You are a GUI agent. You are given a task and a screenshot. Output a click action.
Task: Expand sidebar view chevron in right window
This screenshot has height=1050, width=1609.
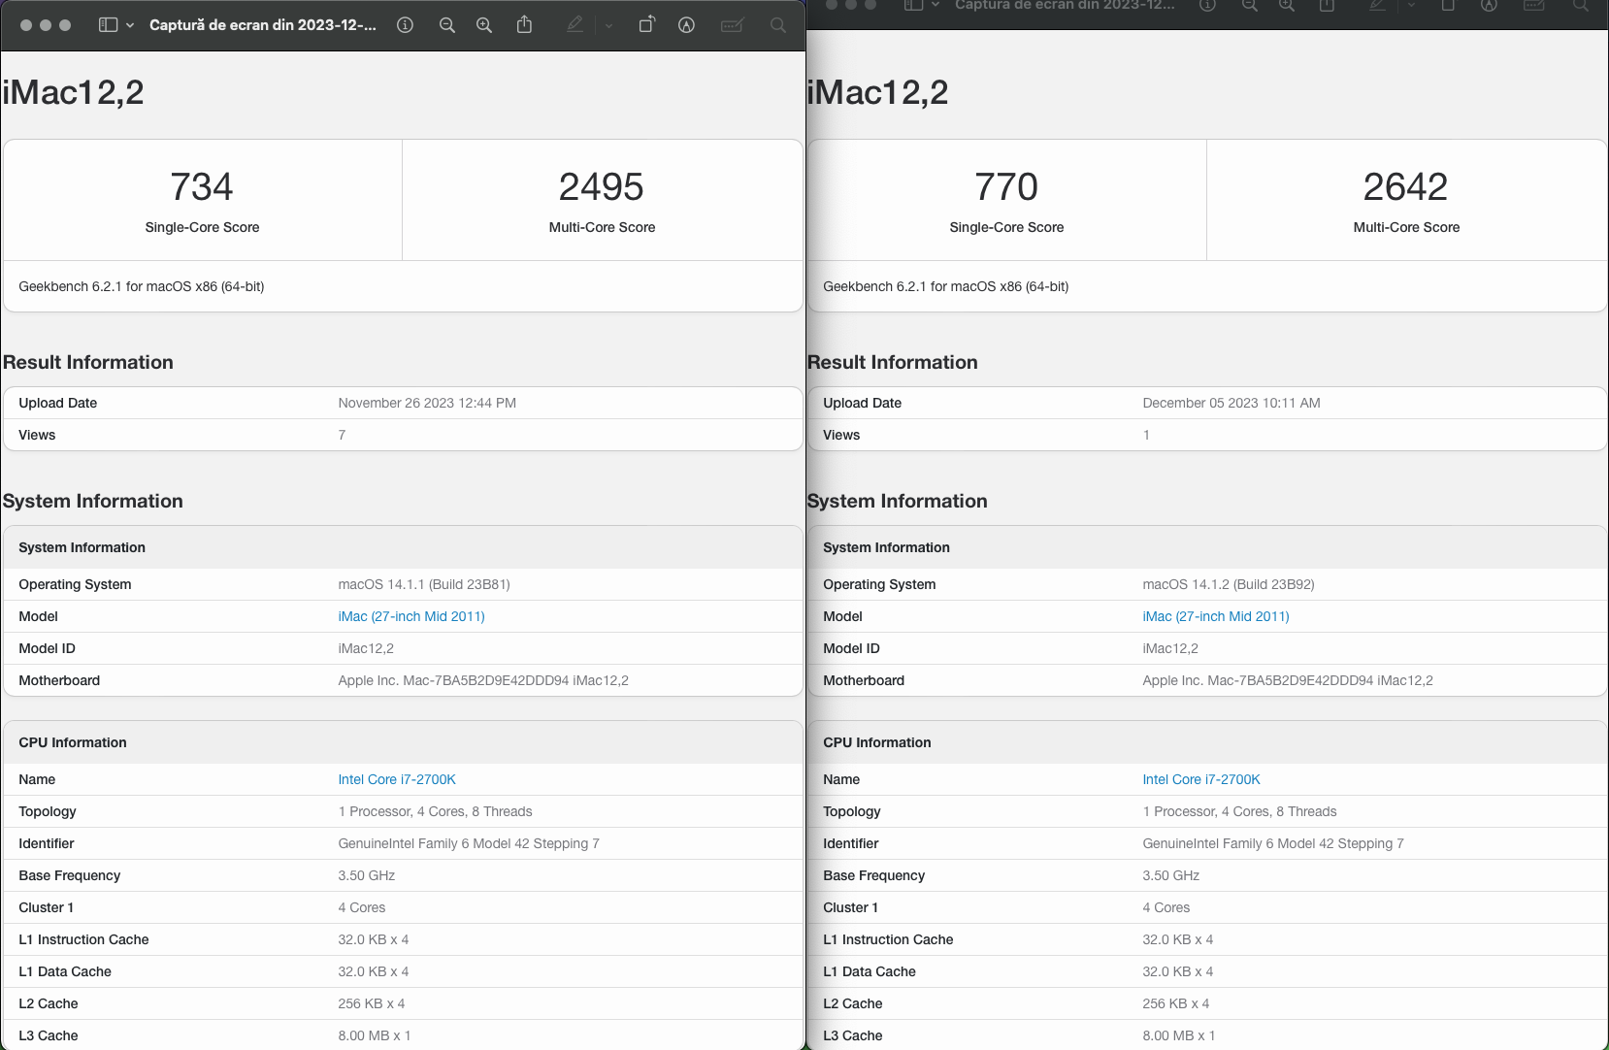[x=936, y=5]
